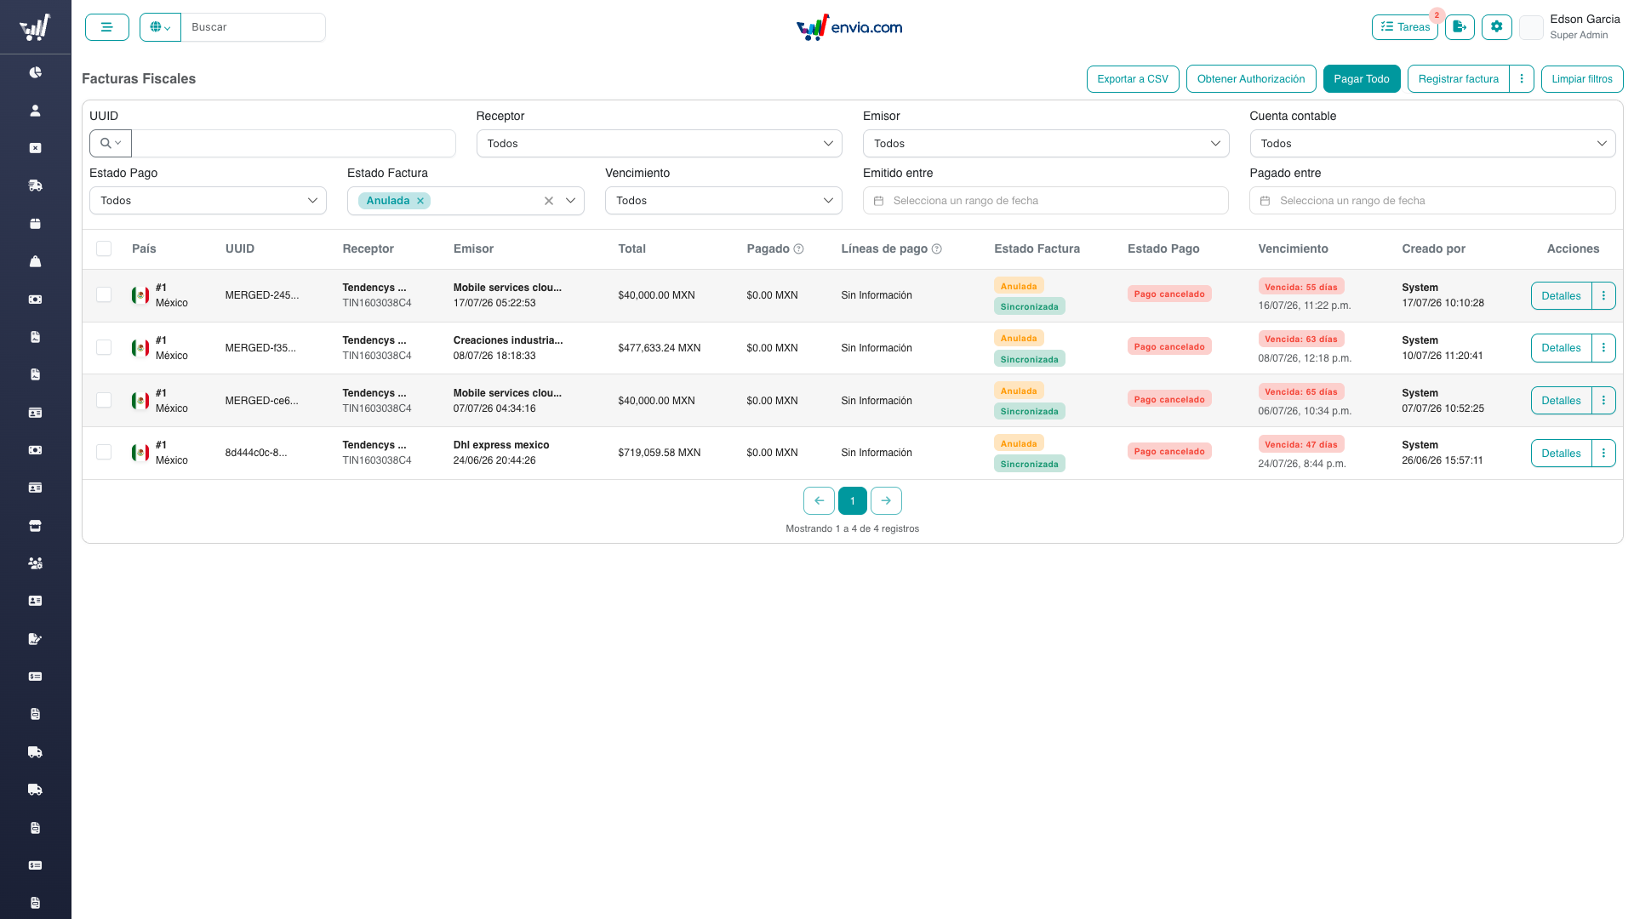Click help icon next to Líneas de pago
1634x919 pixels.
pos(936,249)
